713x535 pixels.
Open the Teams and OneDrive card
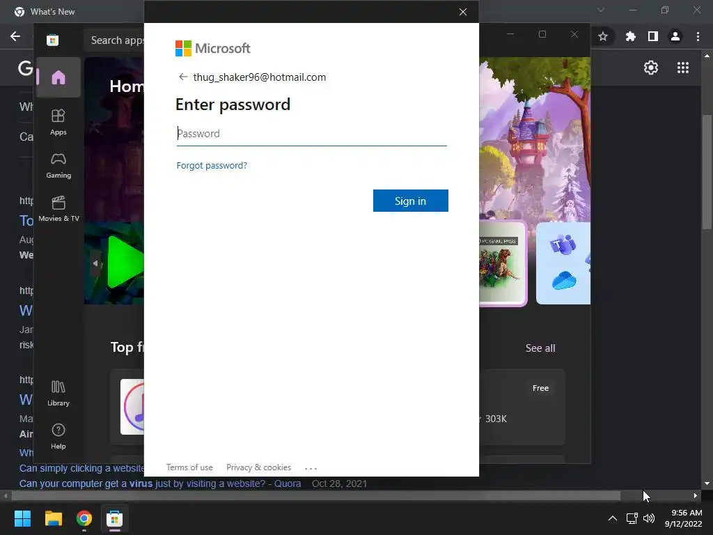[x=563, y=263]
